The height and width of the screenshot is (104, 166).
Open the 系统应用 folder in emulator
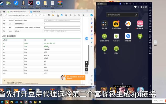tap(104, 25)
